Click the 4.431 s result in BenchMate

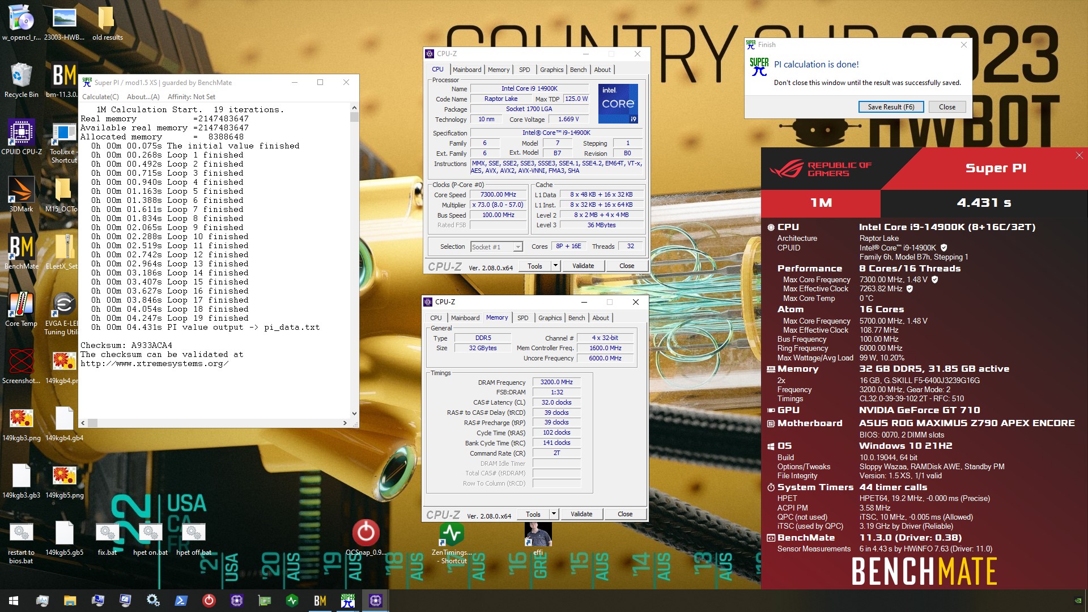tap(984, 203)
